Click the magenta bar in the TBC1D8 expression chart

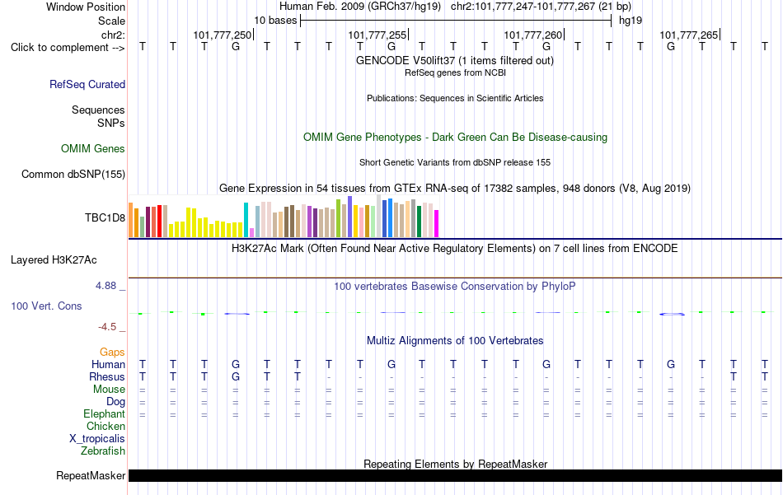coord(437,223)
